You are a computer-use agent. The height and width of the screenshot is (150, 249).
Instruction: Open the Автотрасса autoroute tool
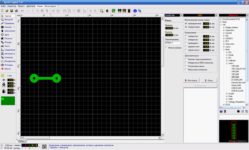pyautogui.click(x=8, y=54)
